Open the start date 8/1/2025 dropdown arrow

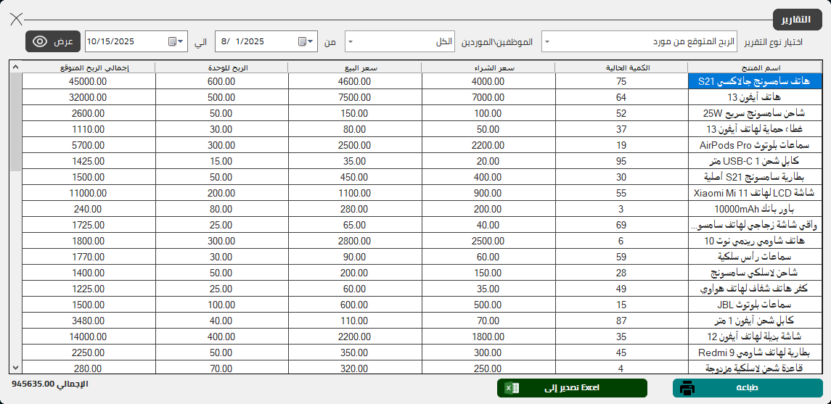pyautogui.click(x=311, y=41)
